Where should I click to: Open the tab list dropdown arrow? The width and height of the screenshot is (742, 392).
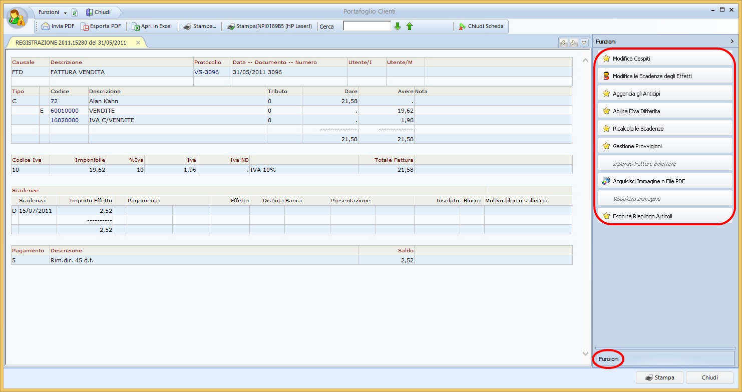pos(584,43)
